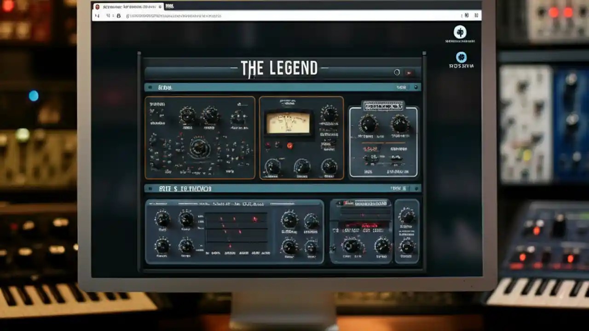
Task: Click the red indicator lamp below the VU meter
Action: point(291,145)
